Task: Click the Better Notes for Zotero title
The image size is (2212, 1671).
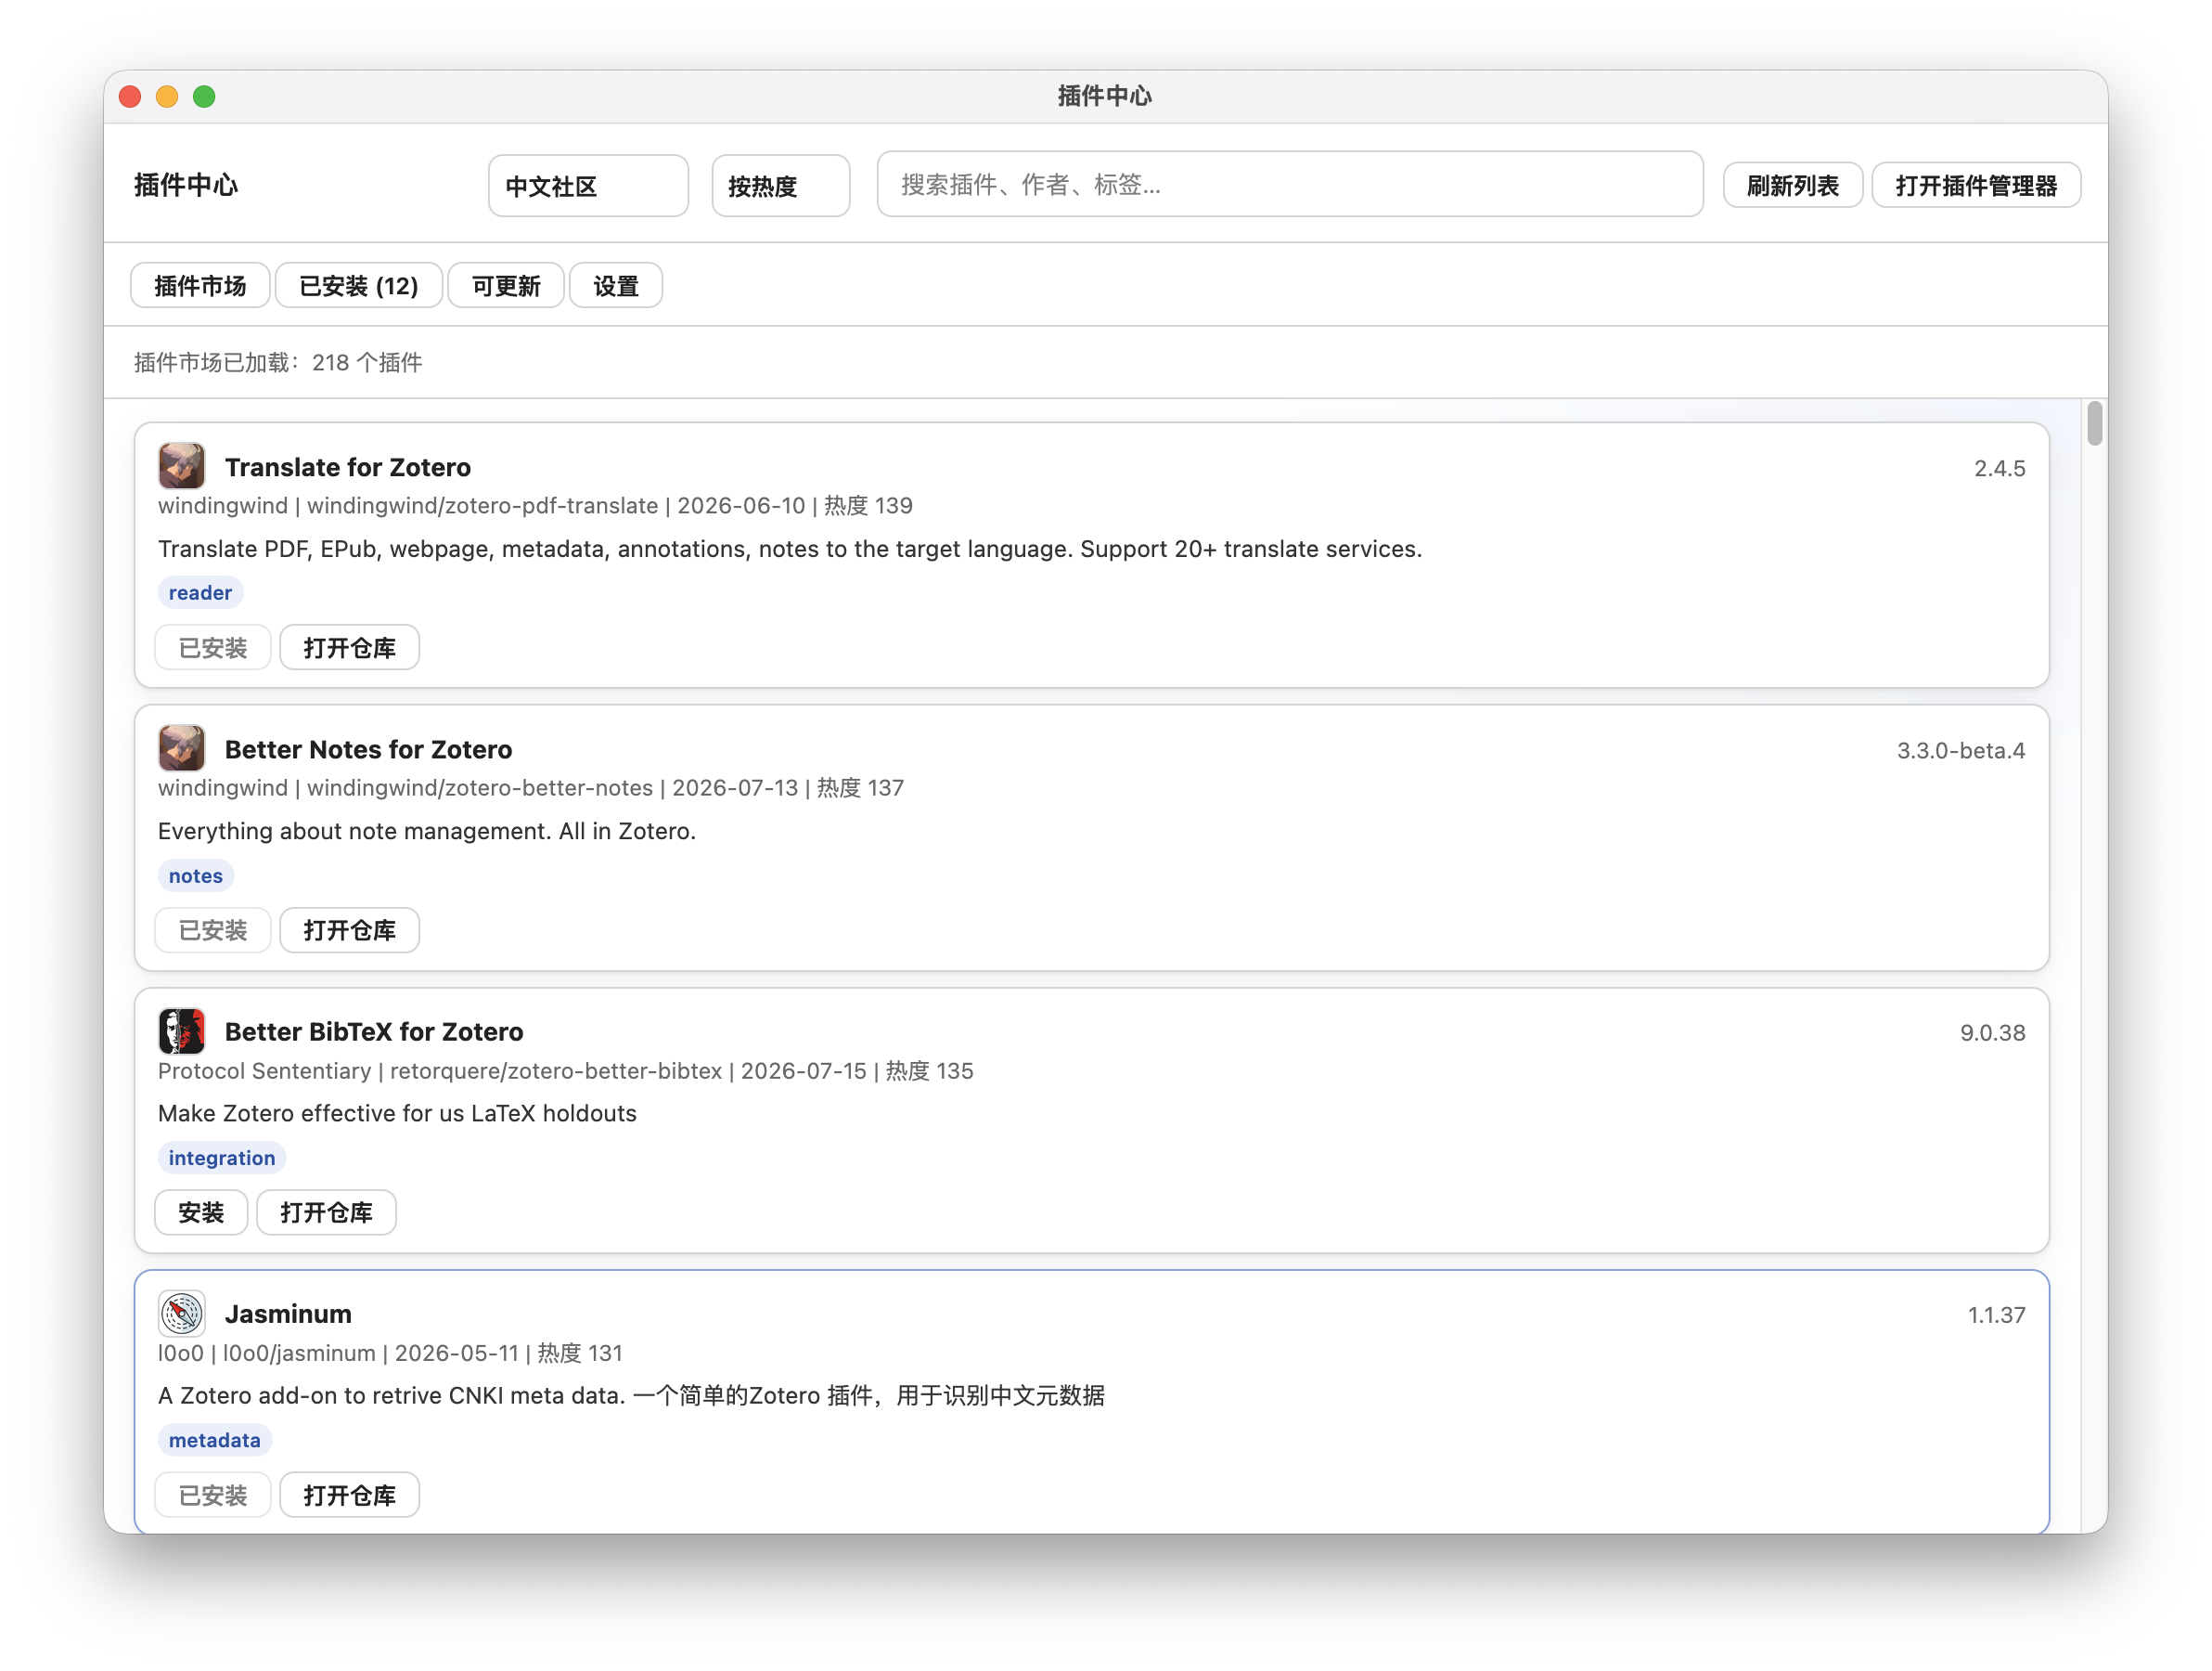Action: coord(368,749)
